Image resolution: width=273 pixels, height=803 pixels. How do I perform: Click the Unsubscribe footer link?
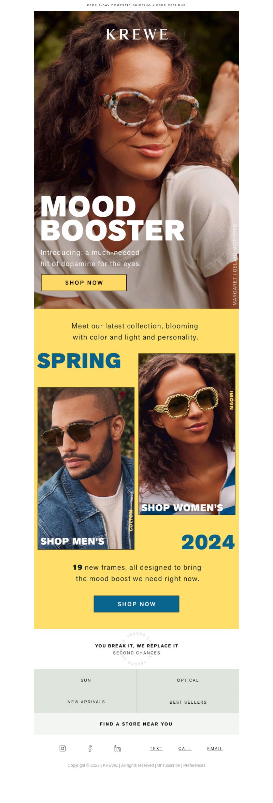(x=168, y=765)
